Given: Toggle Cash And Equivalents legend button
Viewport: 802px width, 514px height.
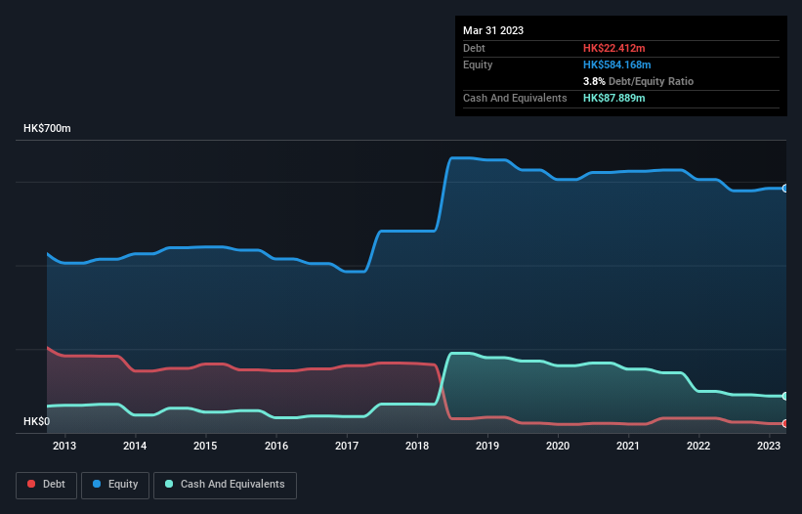Looking at the screenshot, I should coord(225,485).
